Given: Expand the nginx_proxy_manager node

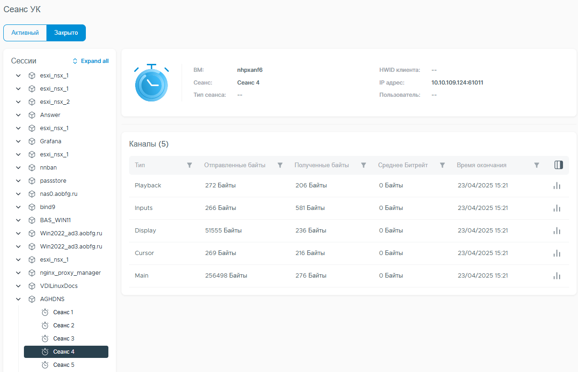Looking at the screenshot, I should tap(18, 272).
